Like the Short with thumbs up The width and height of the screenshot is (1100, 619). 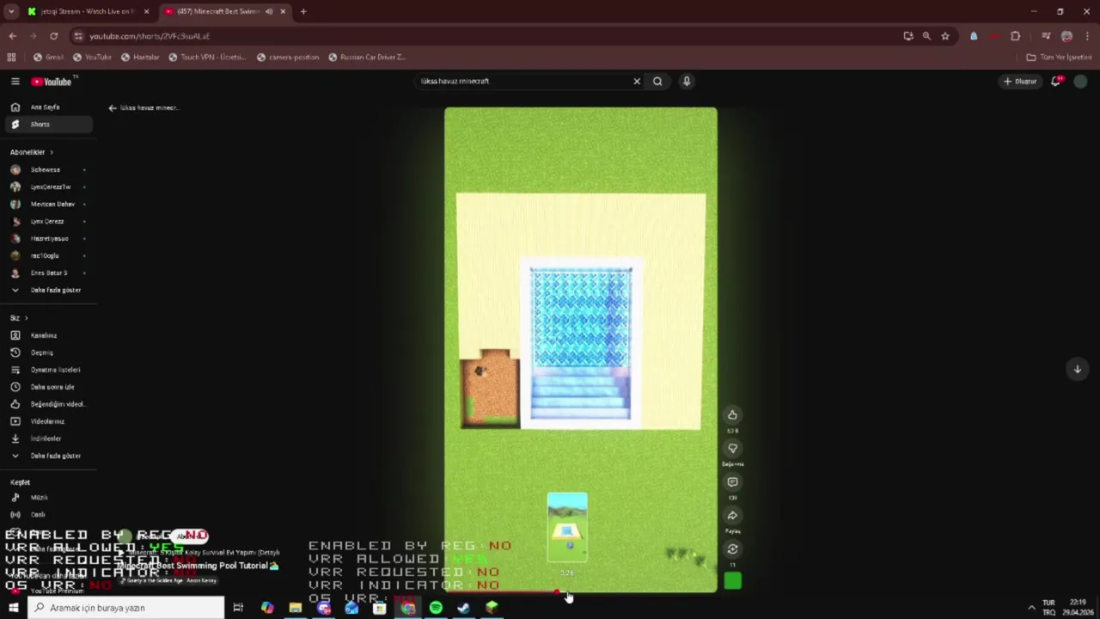point(732,415)
